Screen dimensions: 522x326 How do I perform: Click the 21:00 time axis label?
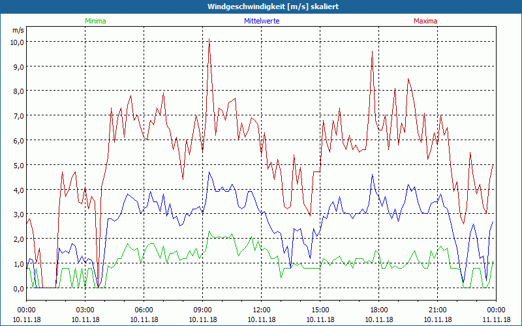point(438,310)
